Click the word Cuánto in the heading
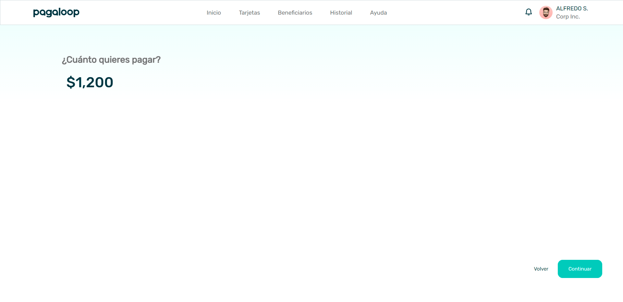Image resolution: width=623 pixels, height=302 pixels. (81, 60)
